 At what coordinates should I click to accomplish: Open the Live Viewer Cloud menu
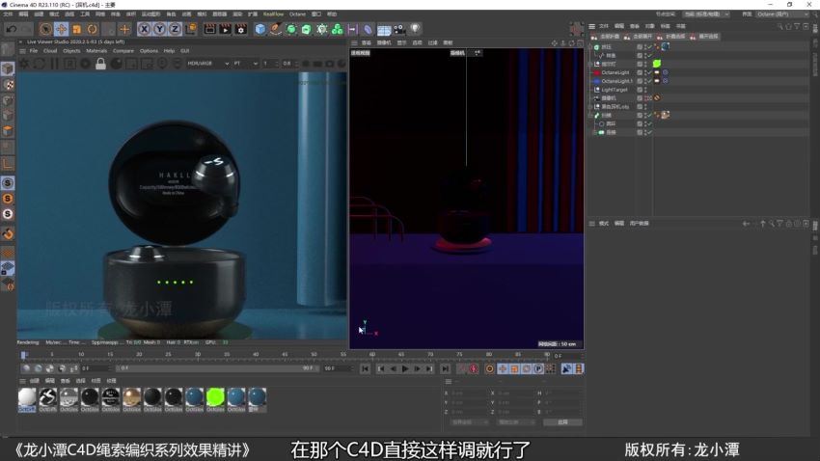(x=50, y=51)
